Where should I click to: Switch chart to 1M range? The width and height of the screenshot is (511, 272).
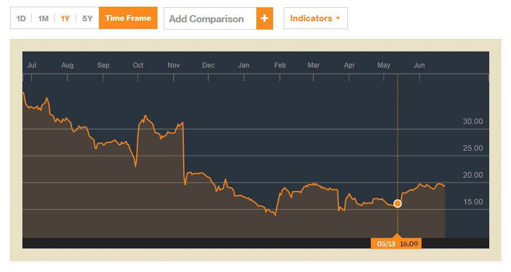[43, 18]
